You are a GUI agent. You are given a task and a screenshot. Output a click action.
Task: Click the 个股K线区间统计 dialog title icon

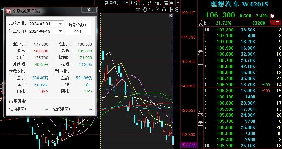click(x=8, y=11)
